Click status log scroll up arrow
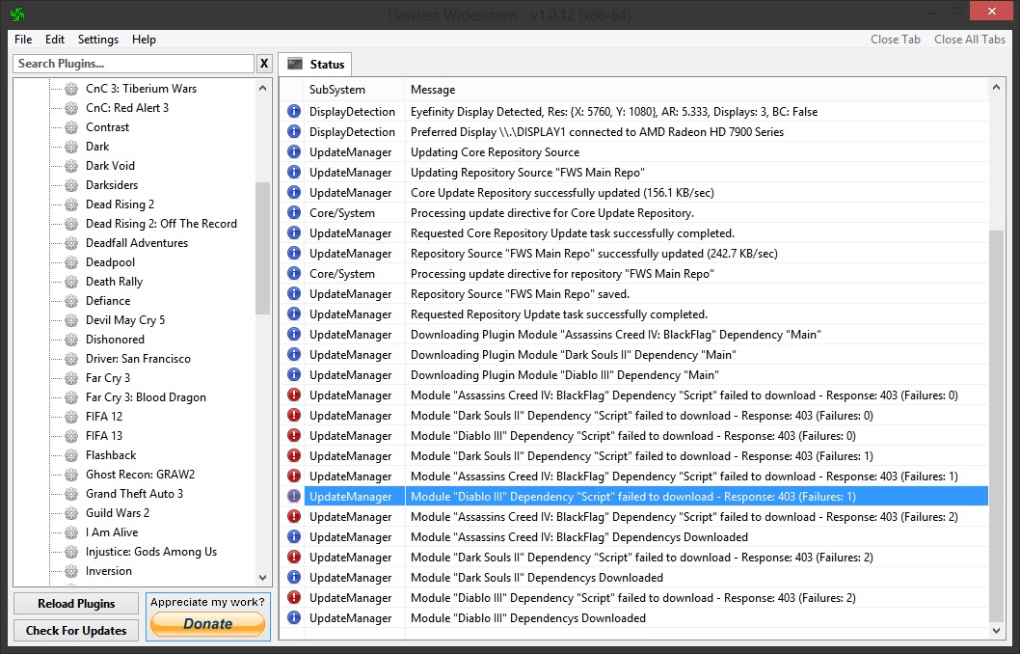Viewport: 1020px width, 654px height. tap(996, 87)
